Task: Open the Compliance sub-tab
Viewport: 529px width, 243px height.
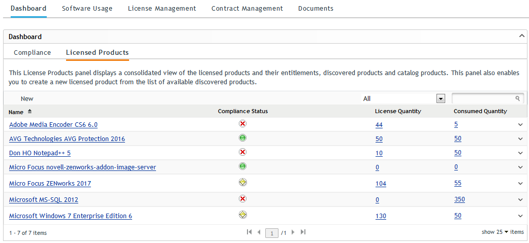Action: point(33,52)
